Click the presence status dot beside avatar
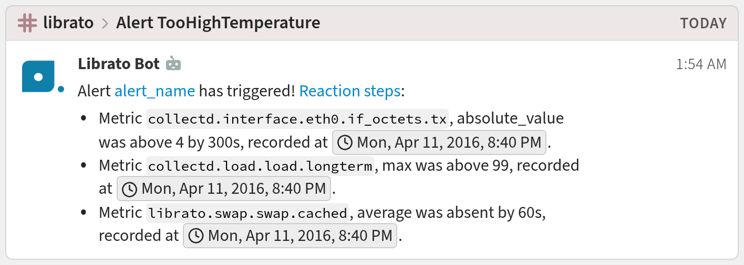This screenshot has width=744, height=265. click(x=61, y=90)
